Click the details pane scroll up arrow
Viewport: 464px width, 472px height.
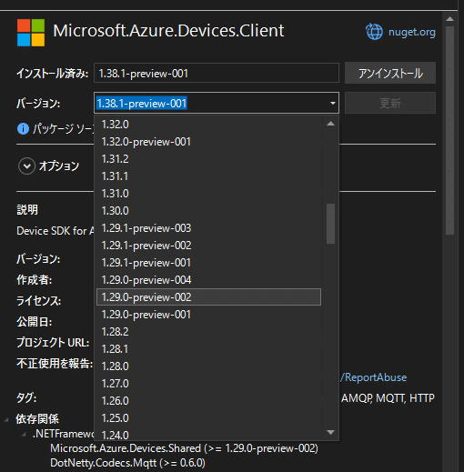[450, 19]
